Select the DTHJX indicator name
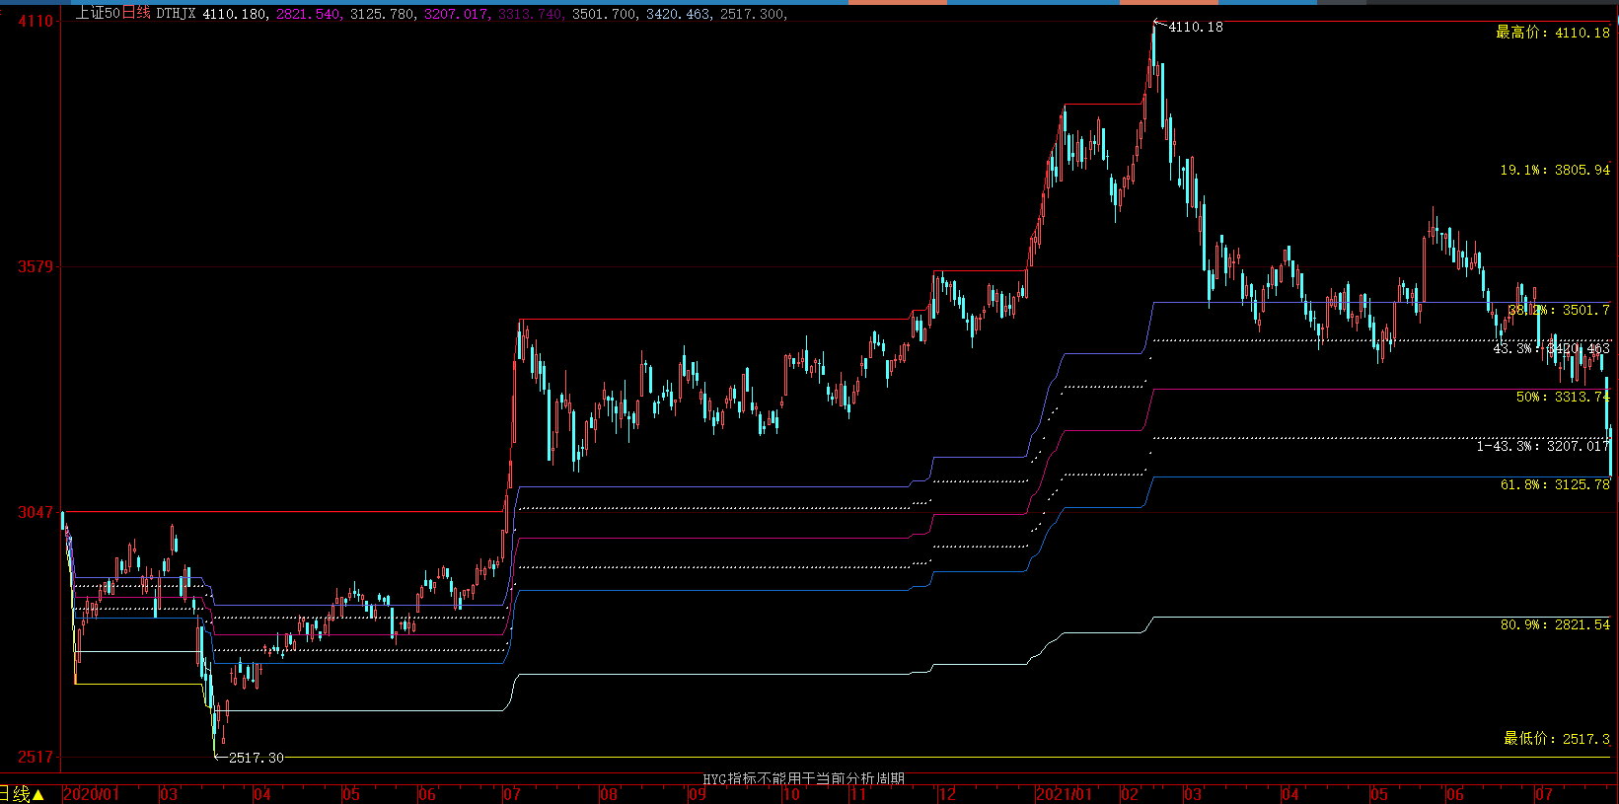Image resolution: width=1619 pixels, height=804 pixels. point(176,14)
